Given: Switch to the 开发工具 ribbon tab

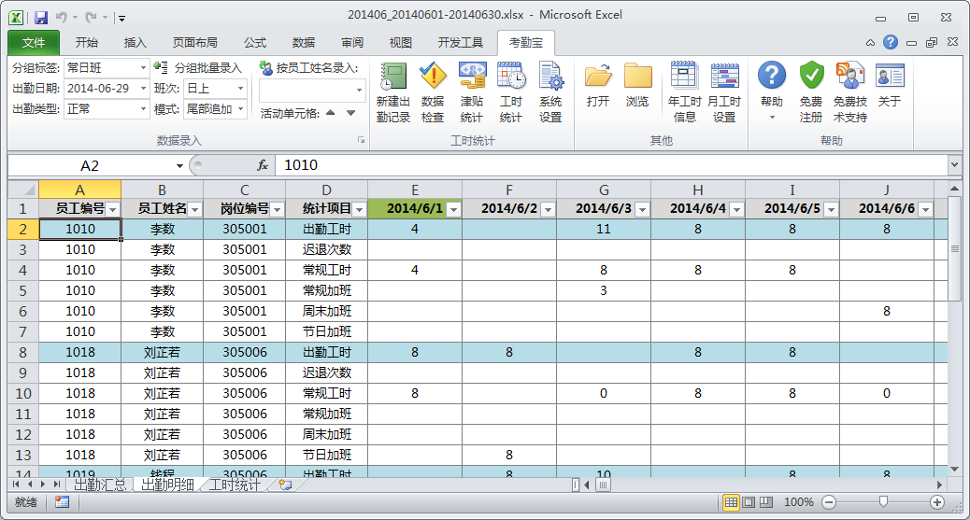Looking at the screenshot, I should (460, 43).
